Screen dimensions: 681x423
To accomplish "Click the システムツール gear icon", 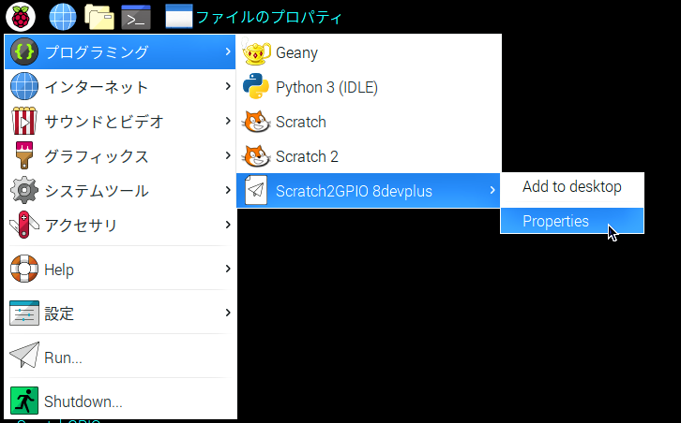I will 24,190.
